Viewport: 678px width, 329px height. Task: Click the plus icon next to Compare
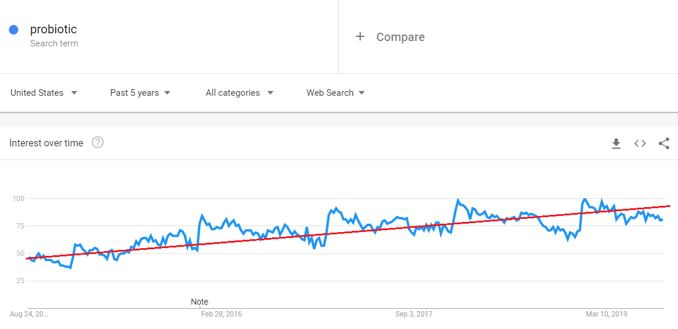[360, 37]
